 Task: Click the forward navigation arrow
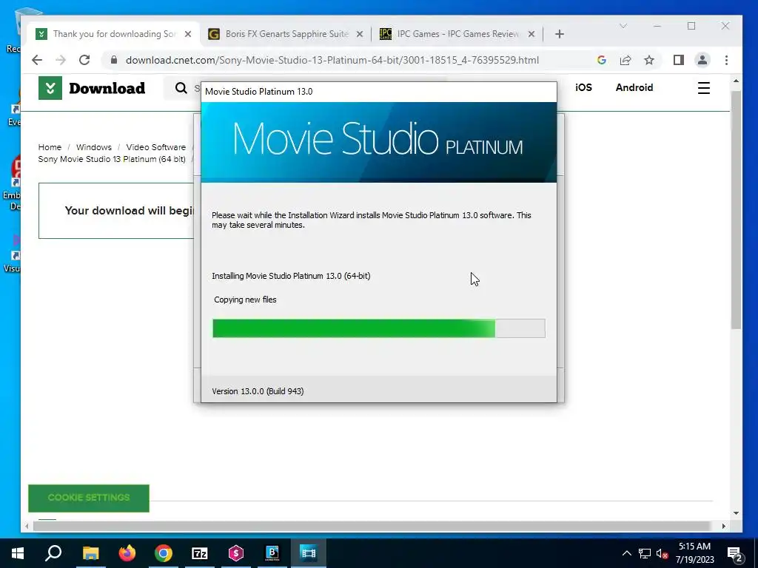61,60
